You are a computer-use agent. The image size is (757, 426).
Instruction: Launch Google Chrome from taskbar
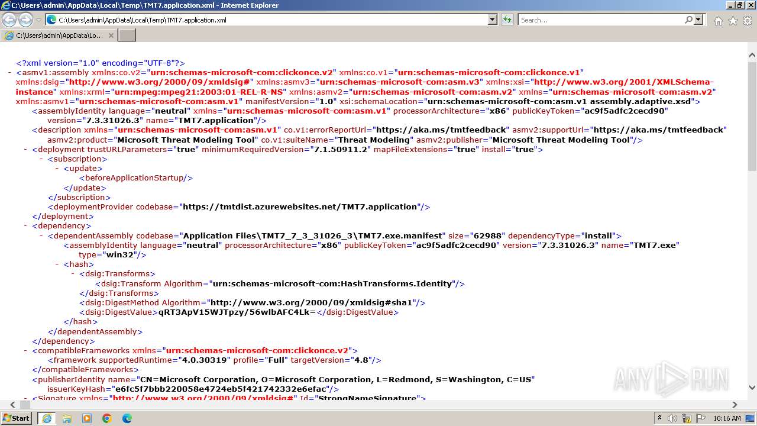tap(107, 418)
